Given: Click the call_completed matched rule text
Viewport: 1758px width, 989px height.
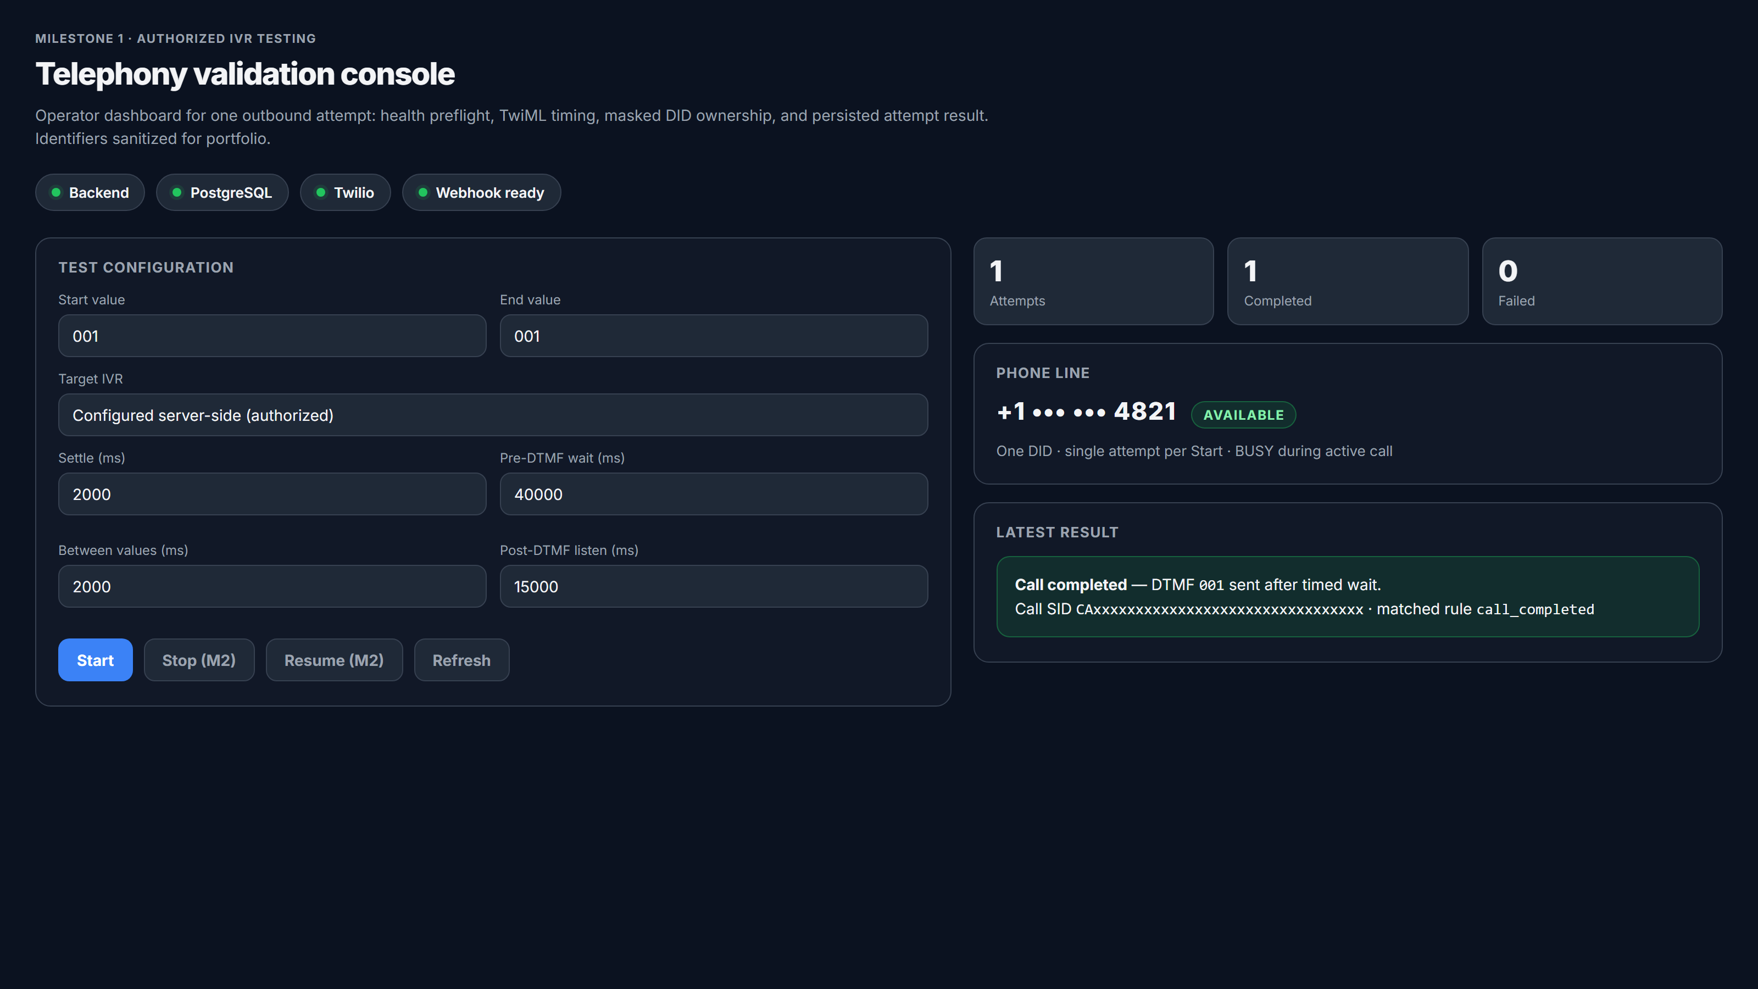Looking at the screenshot, I should [1535, 609].
